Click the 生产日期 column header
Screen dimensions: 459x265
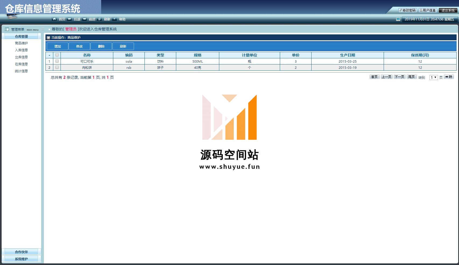pos(348,55)
